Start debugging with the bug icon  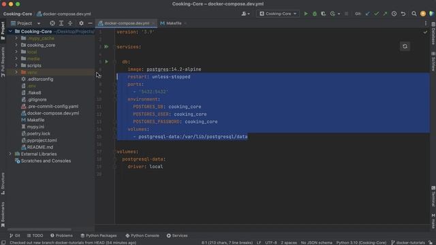315,14
